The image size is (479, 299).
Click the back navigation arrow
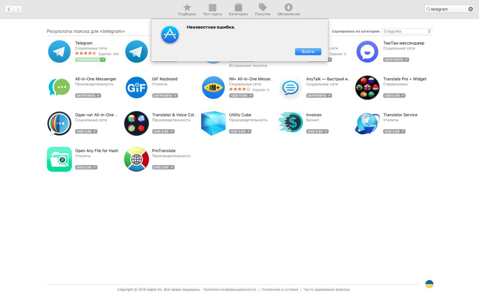[9, 9]
